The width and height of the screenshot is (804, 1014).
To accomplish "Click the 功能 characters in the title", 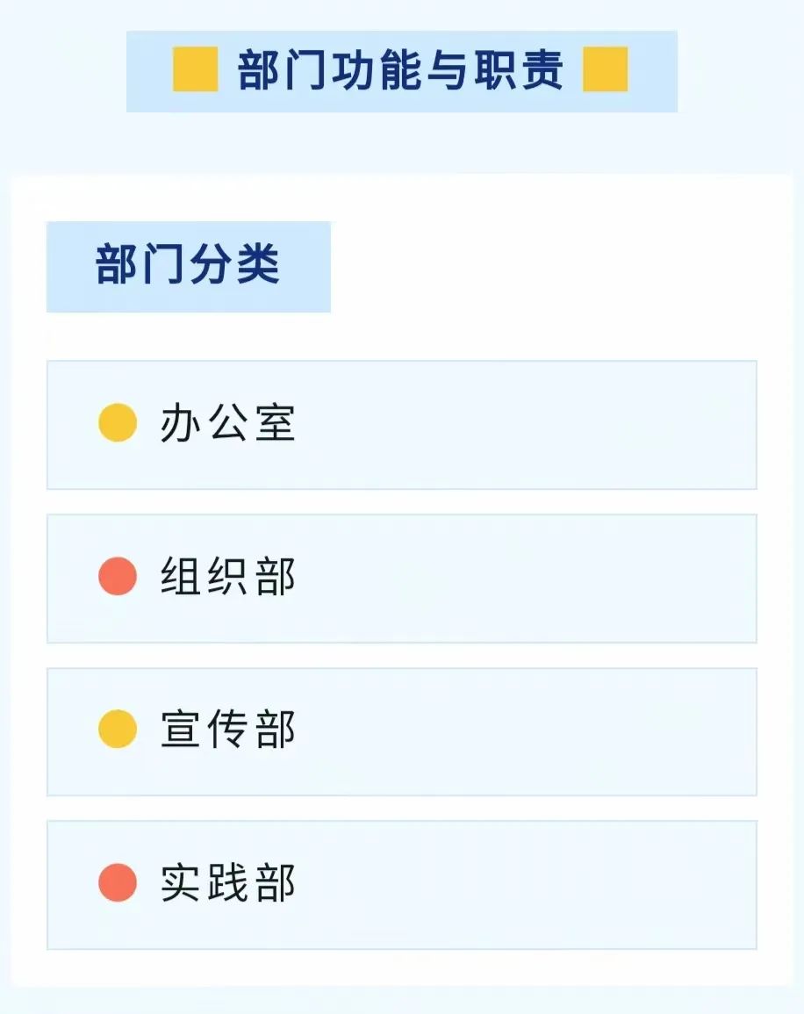I will (x=377, y=70).
